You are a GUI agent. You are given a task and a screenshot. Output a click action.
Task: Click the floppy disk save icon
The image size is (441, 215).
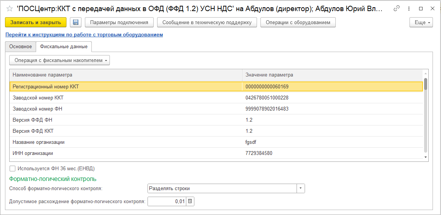pos(75,23)
